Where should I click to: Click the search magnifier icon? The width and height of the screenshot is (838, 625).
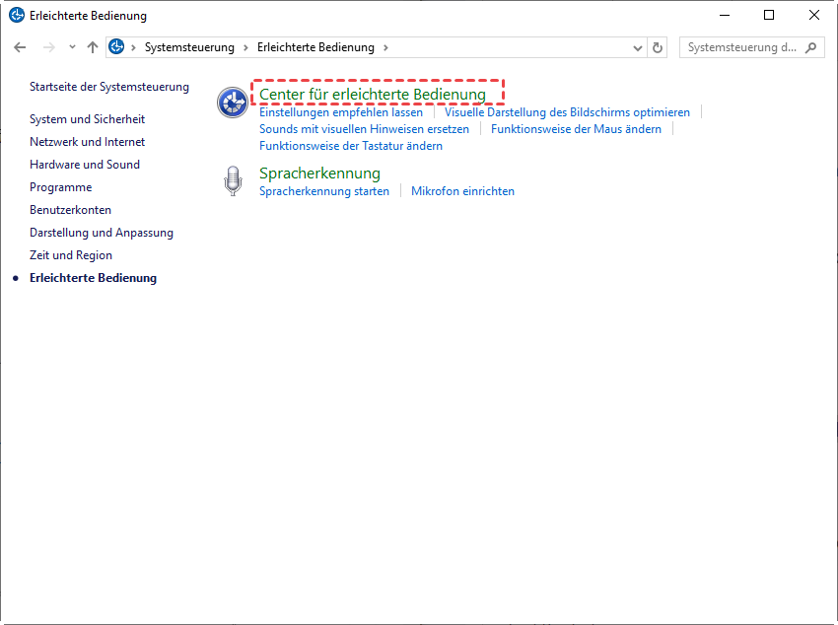pyautogui.click(x=811, y=47)
